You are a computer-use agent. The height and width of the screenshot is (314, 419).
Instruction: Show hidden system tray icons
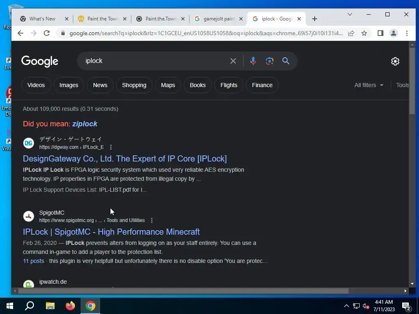346,306
